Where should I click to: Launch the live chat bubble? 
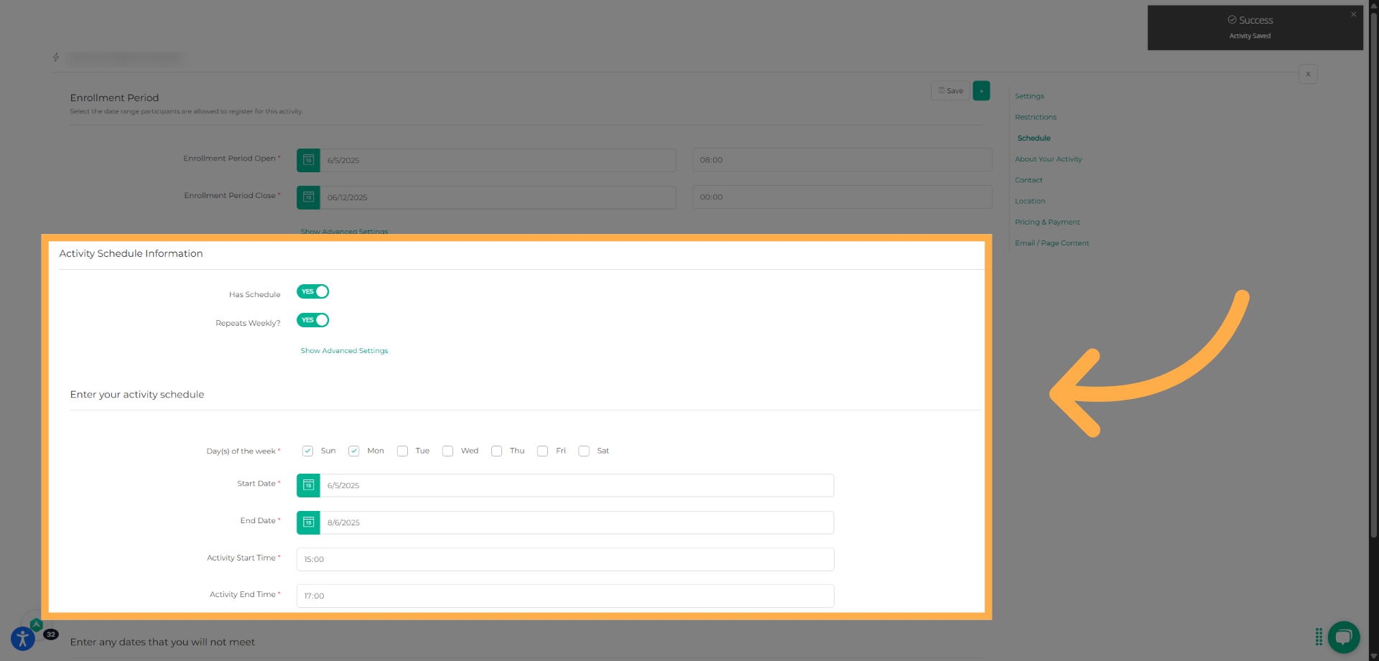1344,637
